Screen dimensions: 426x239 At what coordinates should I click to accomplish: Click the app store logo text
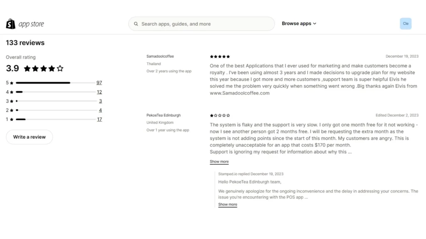pyautogui.click(x=31, y=24)
